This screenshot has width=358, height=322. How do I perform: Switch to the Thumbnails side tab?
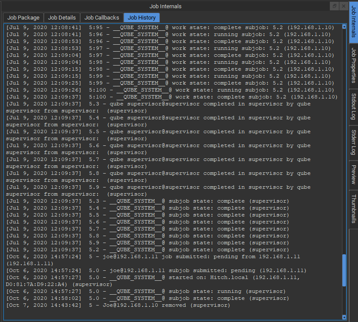pyautogui.click(x=353, y=209)
